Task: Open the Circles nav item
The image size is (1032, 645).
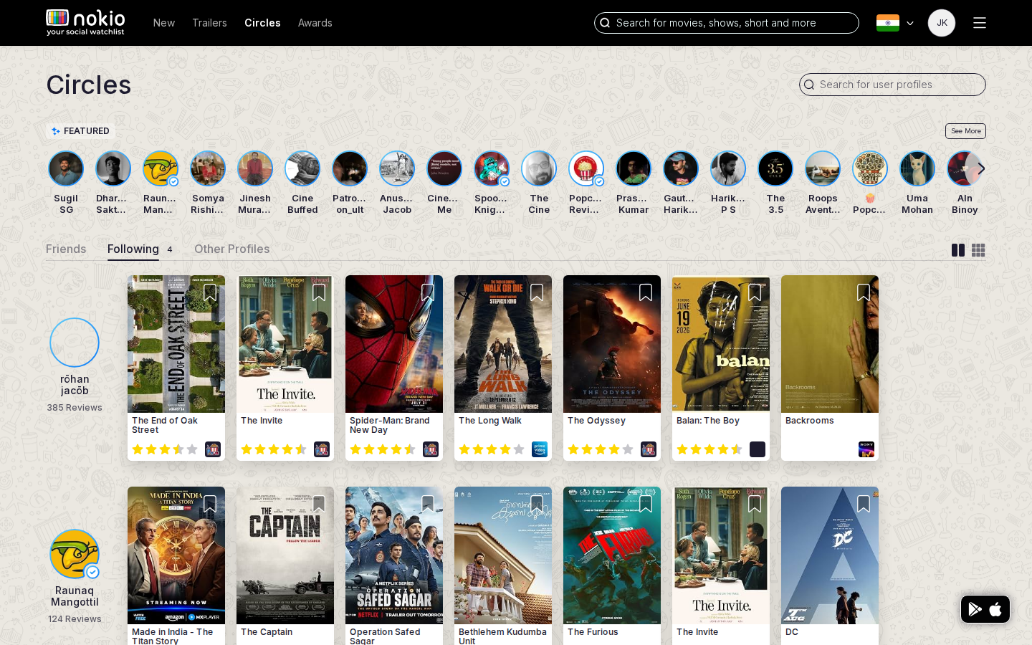Action: [262, 23]
